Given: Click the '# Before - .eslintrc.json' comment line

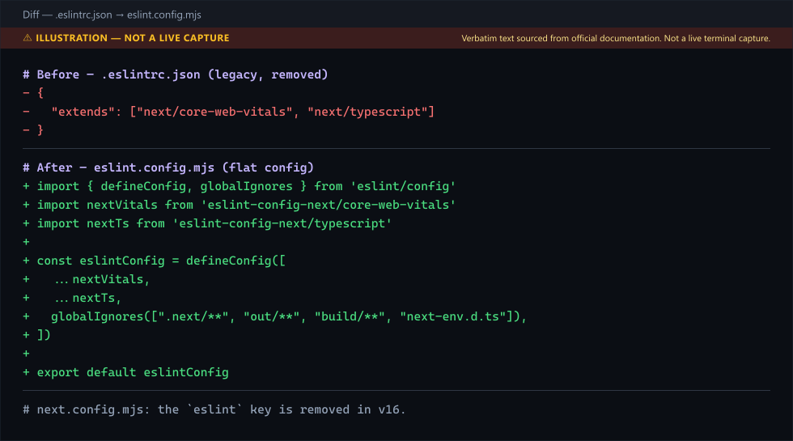Looking at the screenshot, I should coord(176,74).
